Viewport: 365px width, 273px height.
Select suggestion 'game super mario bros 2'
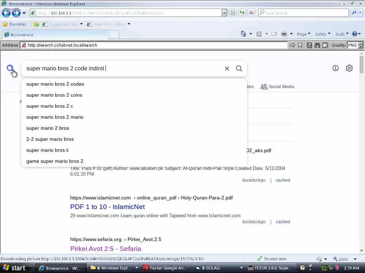[x=134, y=161]
